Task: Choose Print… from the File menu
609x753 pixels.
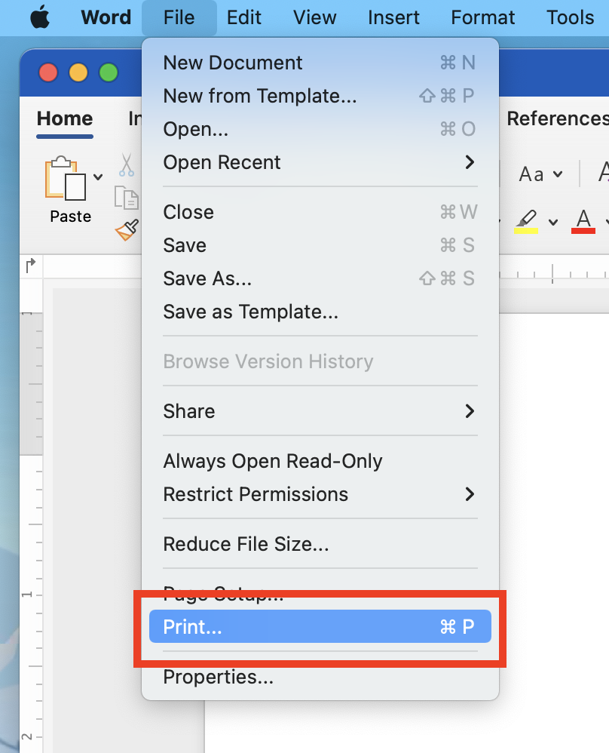Action: point(320,626)
